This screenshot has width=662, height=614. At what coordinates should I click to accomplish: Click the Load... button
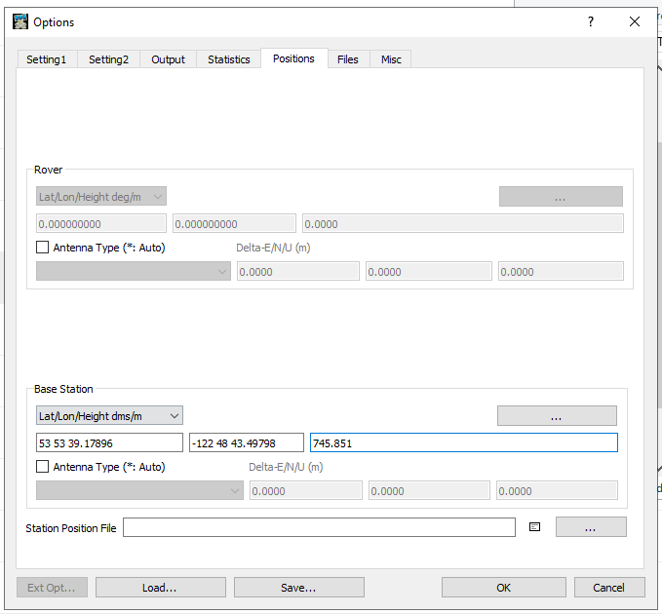pos(161,588)
